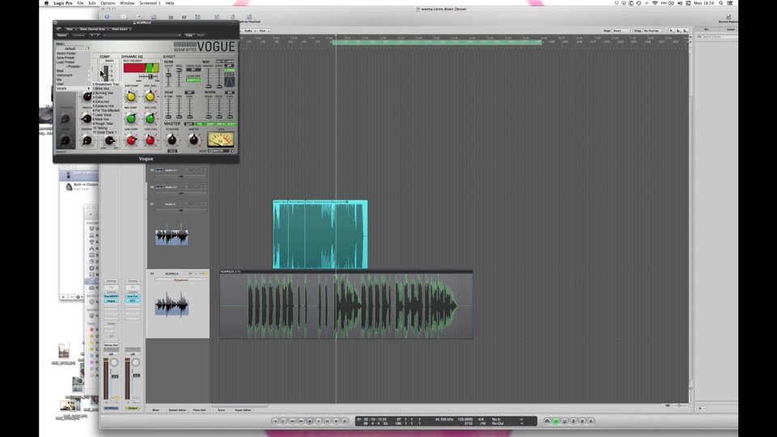Click the Master volume knob in Vogue
The image size is (777, 437).
click(193, 140)
